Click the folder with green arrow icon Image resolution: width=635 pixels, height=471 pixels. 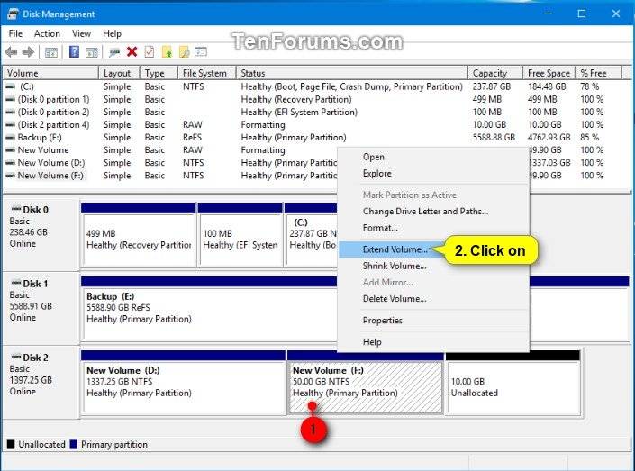pyautogui.click(x=167, y=52)
